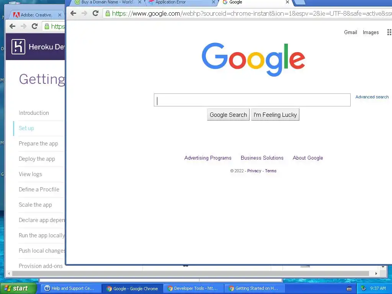Open Provision add-ons in the Heroku sidebar
Screen dimensions: 392x294
click(41, 266)
